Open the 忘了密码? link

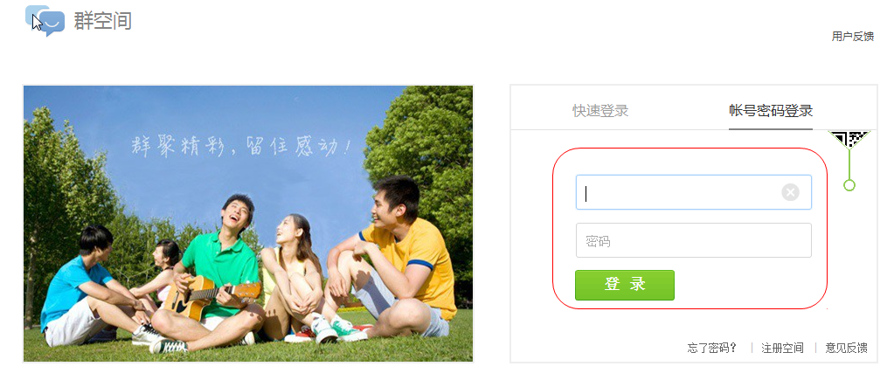pos(712,348)
